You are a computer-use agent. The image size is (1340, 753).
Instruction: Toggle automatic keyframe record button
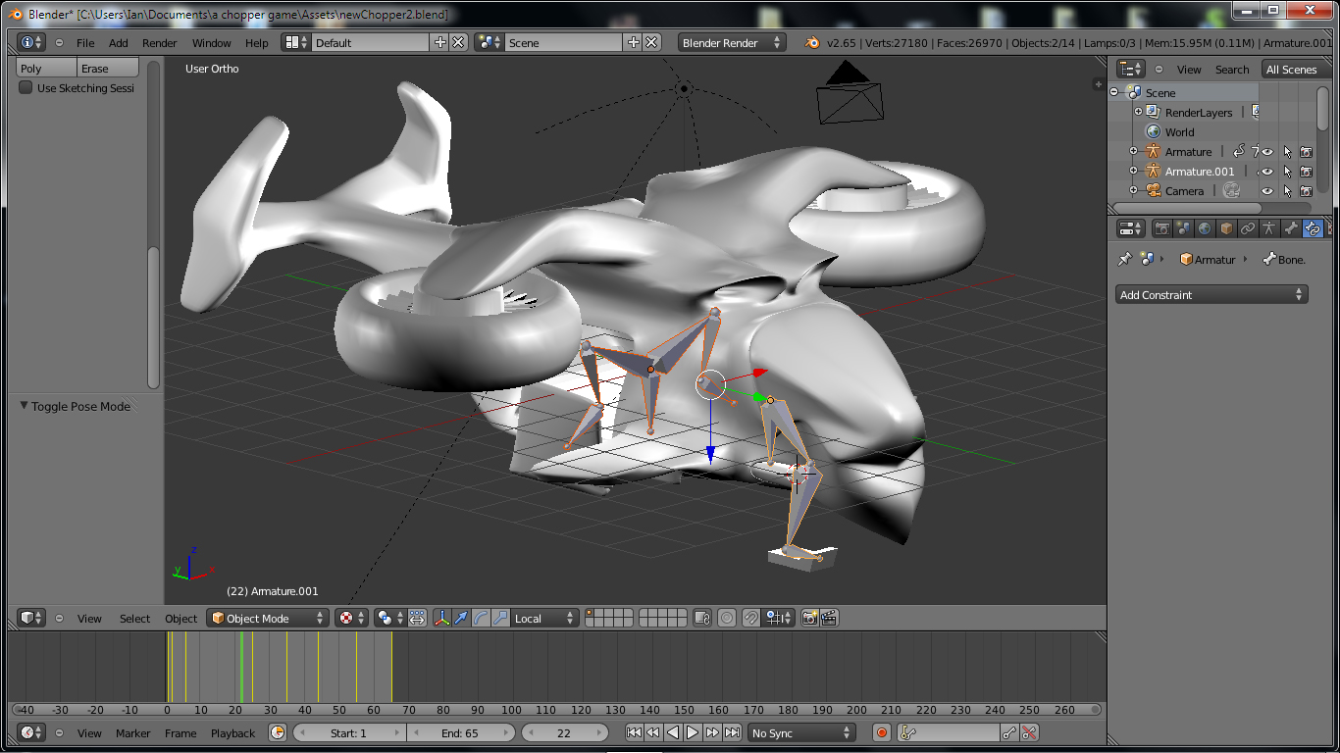click(882, 732)
